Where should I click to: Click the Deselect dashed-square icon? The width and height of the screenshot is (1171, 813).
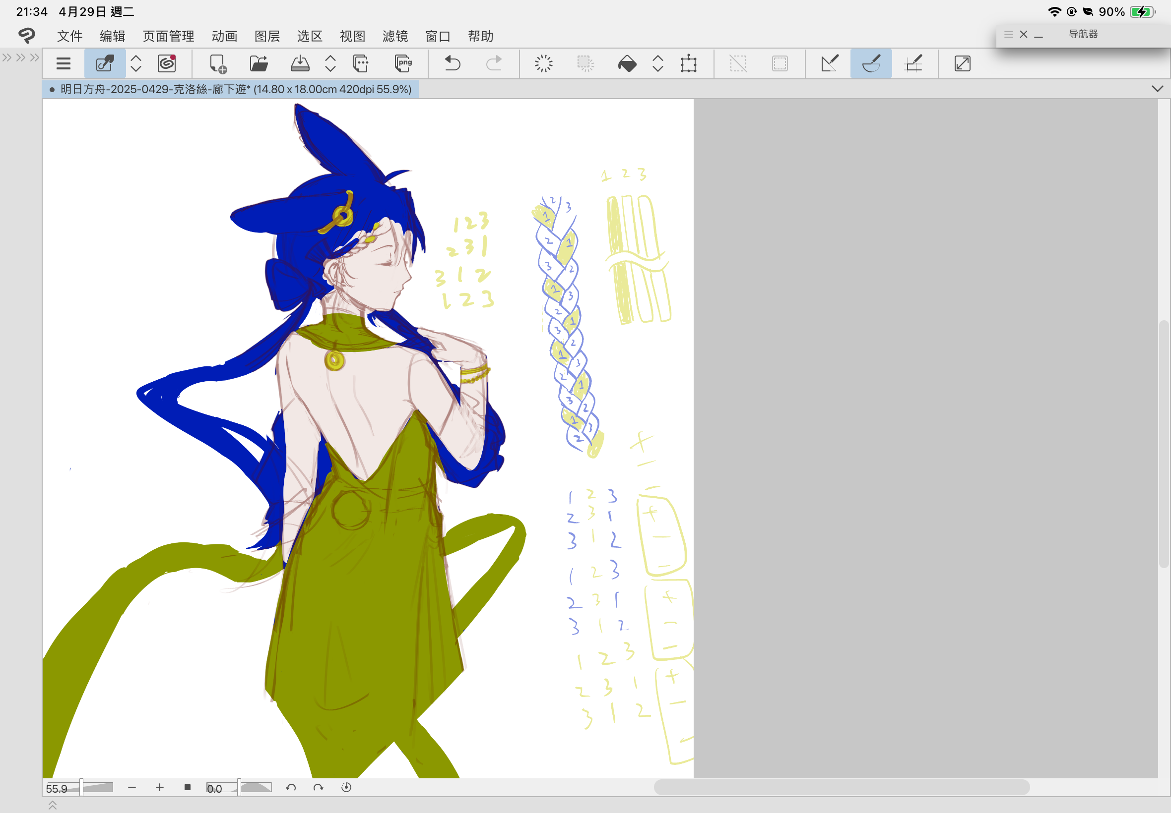coord(738,63)
